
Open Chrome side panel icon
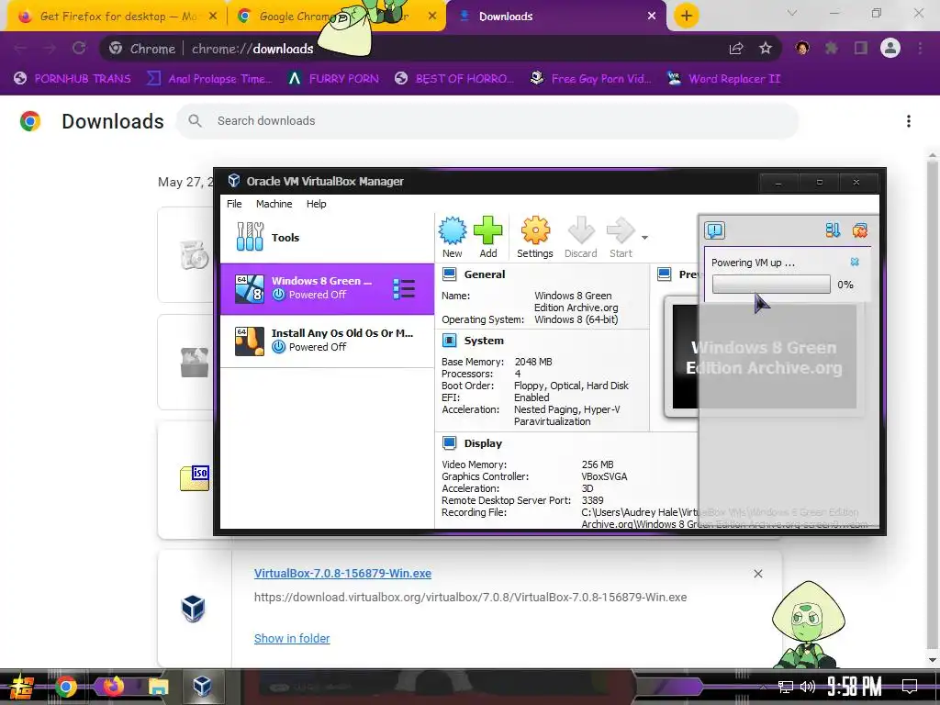861,48
